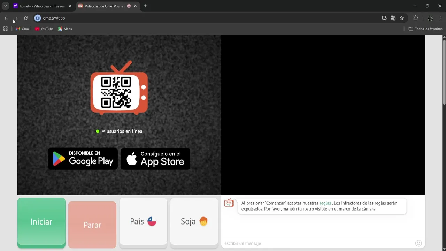Open the YouTube bookmark

pos(44,29)
